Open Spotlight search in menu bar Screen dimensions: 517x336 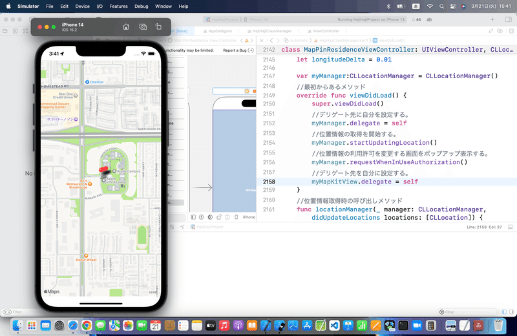[441, 6]
